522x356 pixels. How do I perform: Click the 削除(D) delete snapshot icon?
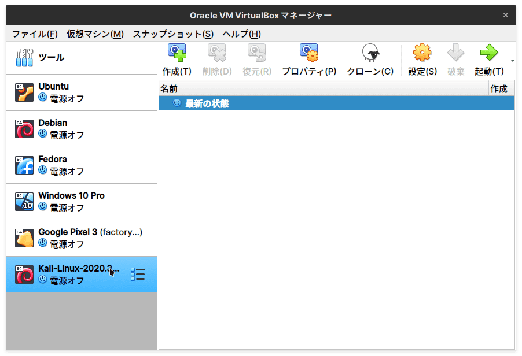pos(216,53)
